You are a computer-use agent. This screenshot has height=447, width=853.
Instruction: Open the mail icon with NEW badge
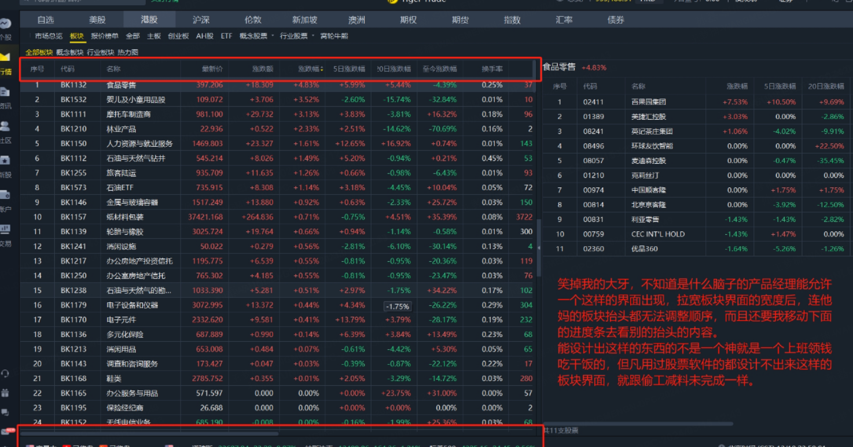pyautogui.click(x=6, y=431)
